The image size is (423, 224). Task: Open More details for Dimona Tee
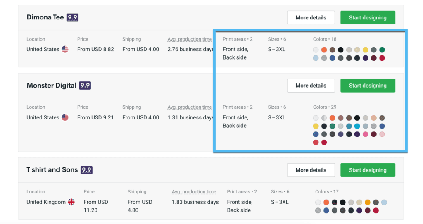[311, 17]
